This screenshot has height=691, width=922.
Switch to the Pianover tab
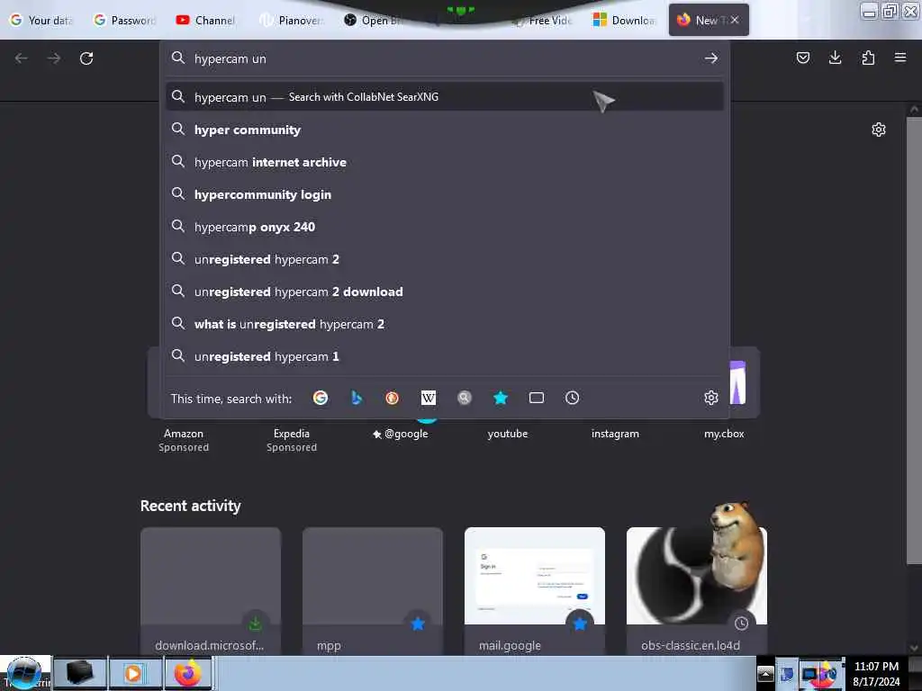click(x=292, y=21)
